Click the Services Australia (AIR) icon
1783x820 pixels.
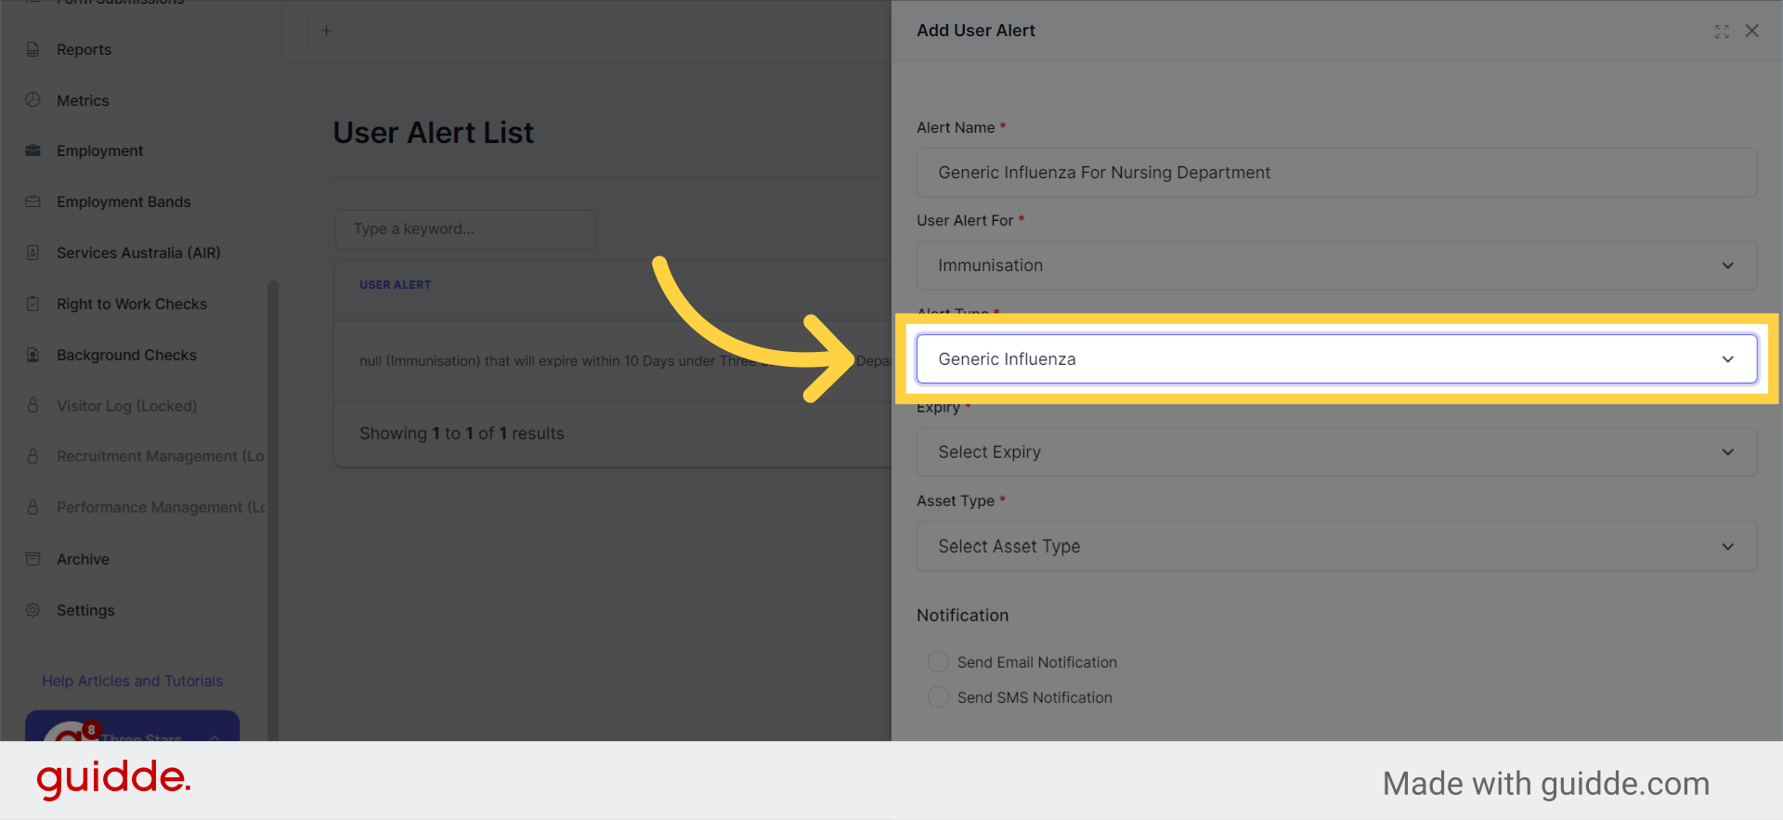[33, 253]
